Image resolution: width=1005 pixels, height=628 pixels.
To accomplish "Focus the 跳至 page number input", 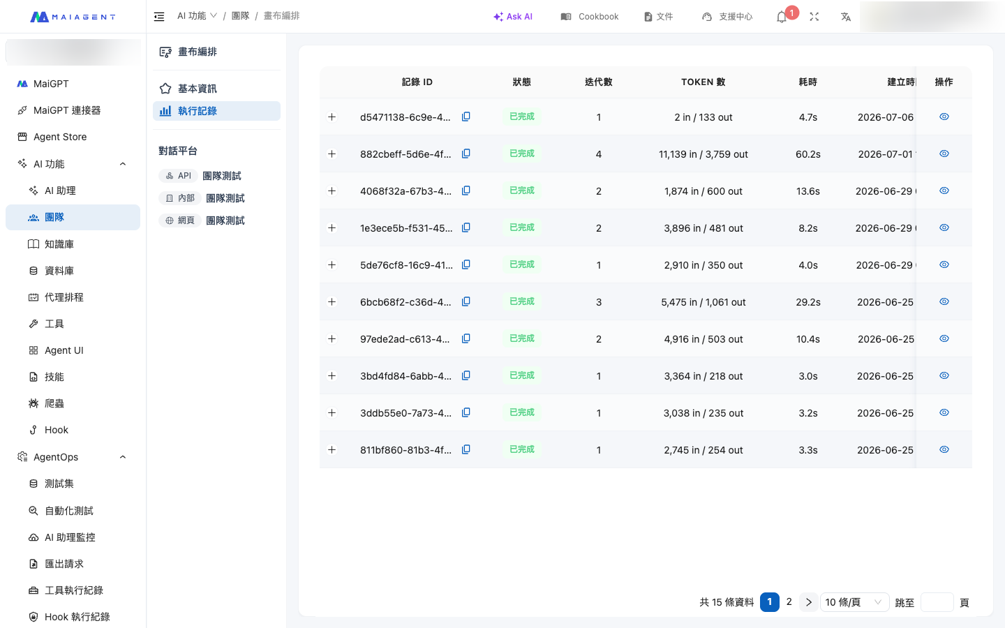I will tap(937, 602).
